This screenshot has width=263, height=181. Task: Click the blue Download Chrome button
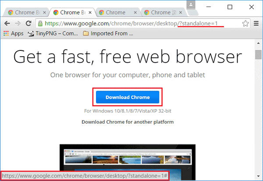pos(128,97)
